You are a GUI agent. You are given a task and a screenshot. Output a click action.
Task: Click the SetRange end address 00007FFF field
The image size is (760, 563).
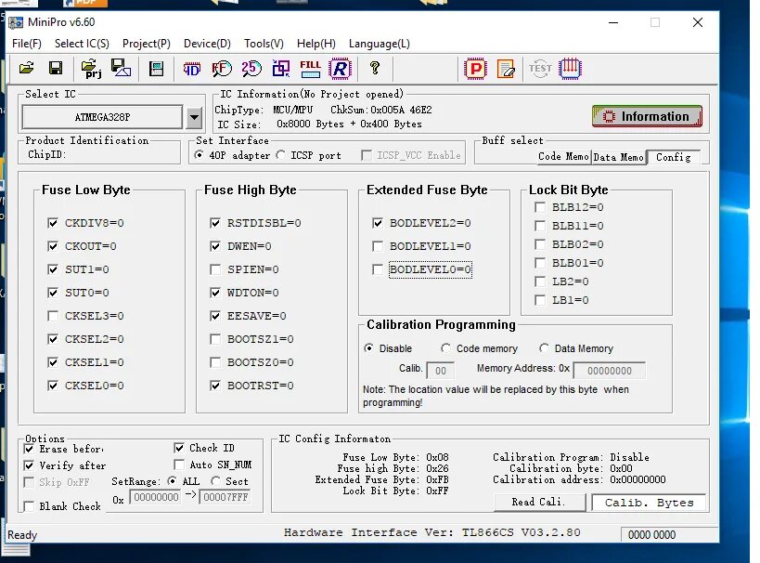click(225, 497)
